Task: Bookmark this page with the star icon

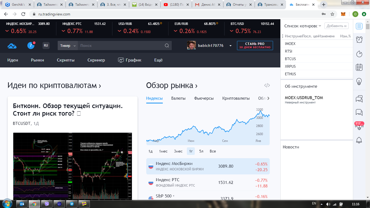Action: (x=332, y=14)
